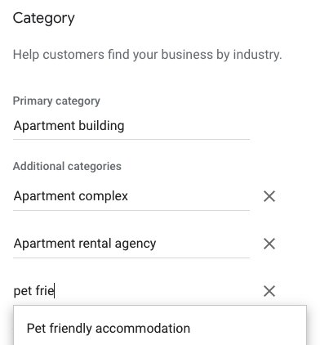
Task: Click empty area right of Pet friendly accommodation
Action: 247,328
